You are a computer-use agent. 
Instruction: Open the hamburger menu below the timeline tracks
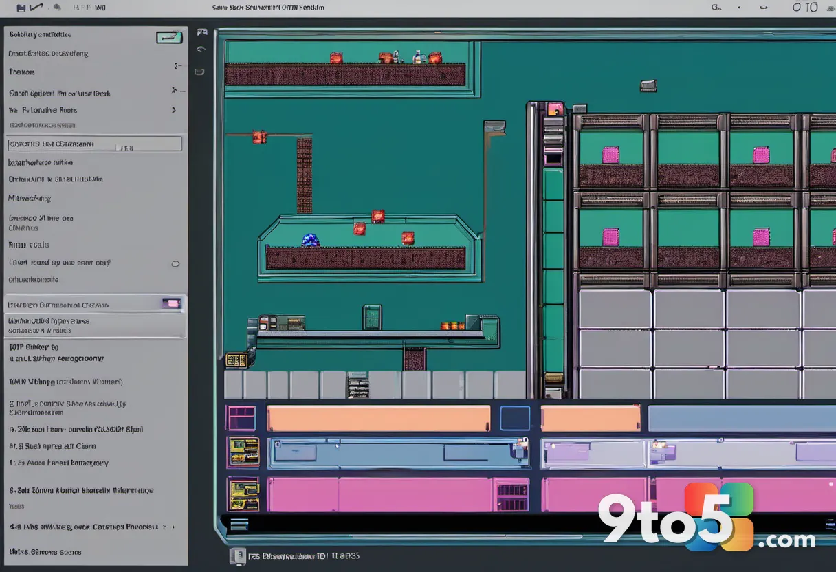click(239, 526)
